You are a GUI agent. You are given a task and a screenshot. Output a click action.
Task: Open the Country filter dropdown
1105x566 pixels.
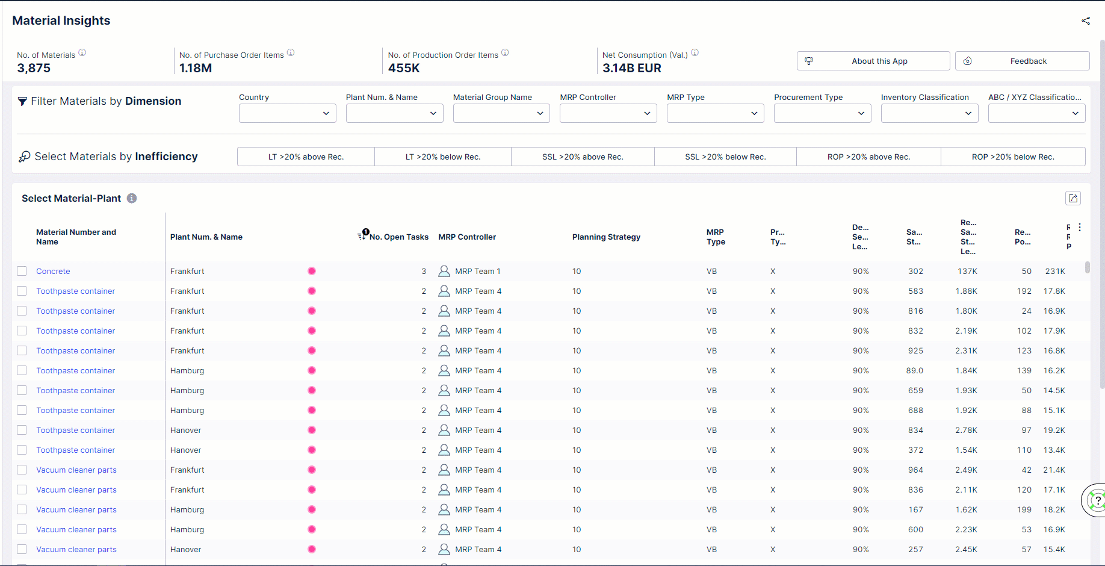click(x=287, y=113)
